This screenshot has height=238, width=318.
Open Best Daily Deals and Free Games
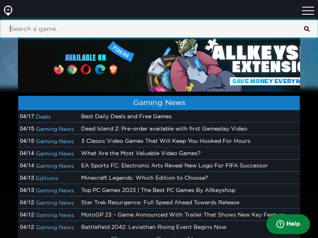coord(126,116)
